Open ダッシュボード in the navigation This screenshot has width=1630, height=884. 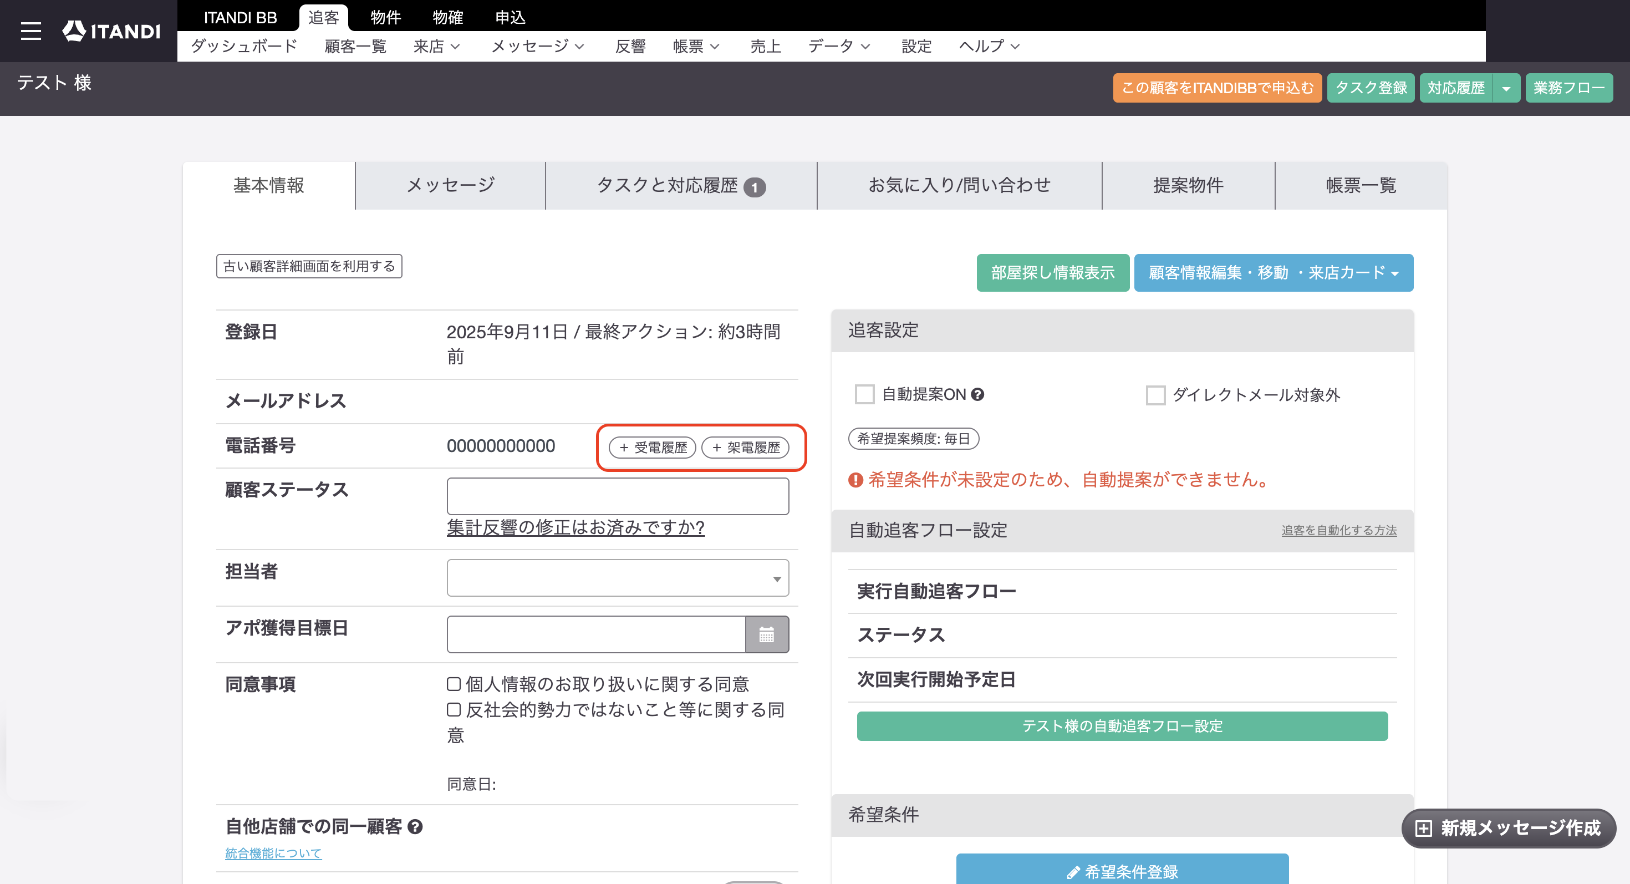coord(243,46)
